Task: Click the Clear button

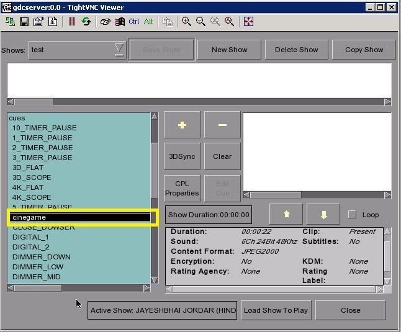Action: (x=222, y=156)
